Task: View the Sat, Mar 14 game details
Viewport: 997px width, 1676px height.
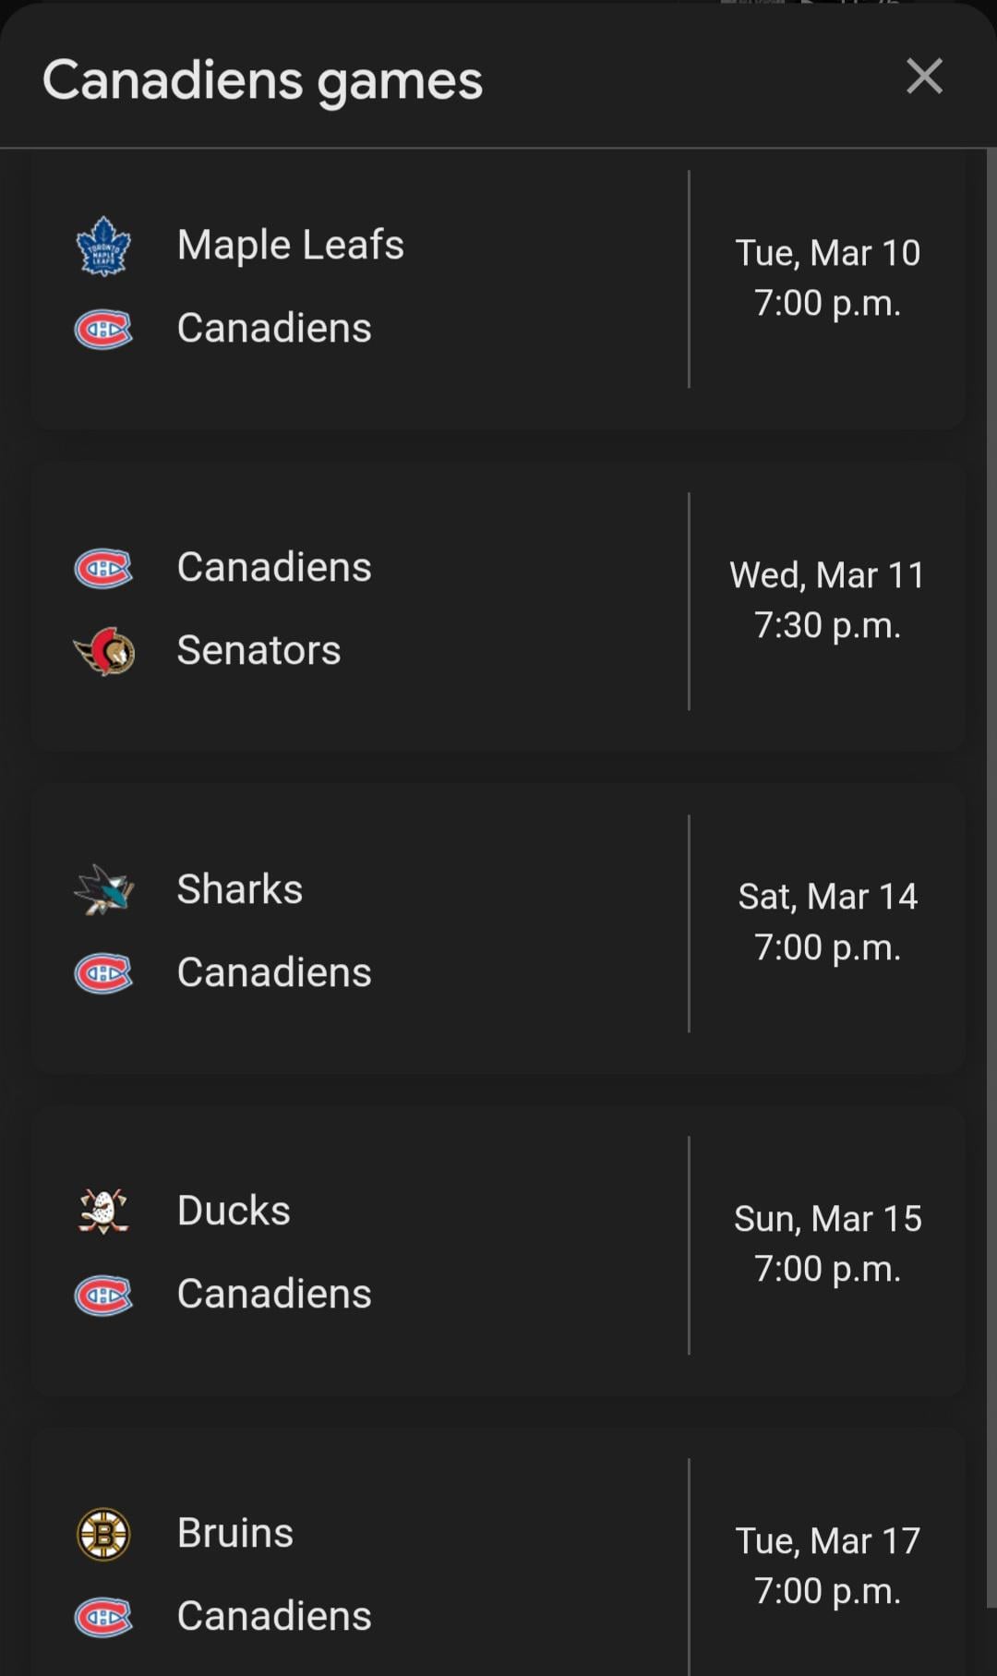Action: (827, 922)
